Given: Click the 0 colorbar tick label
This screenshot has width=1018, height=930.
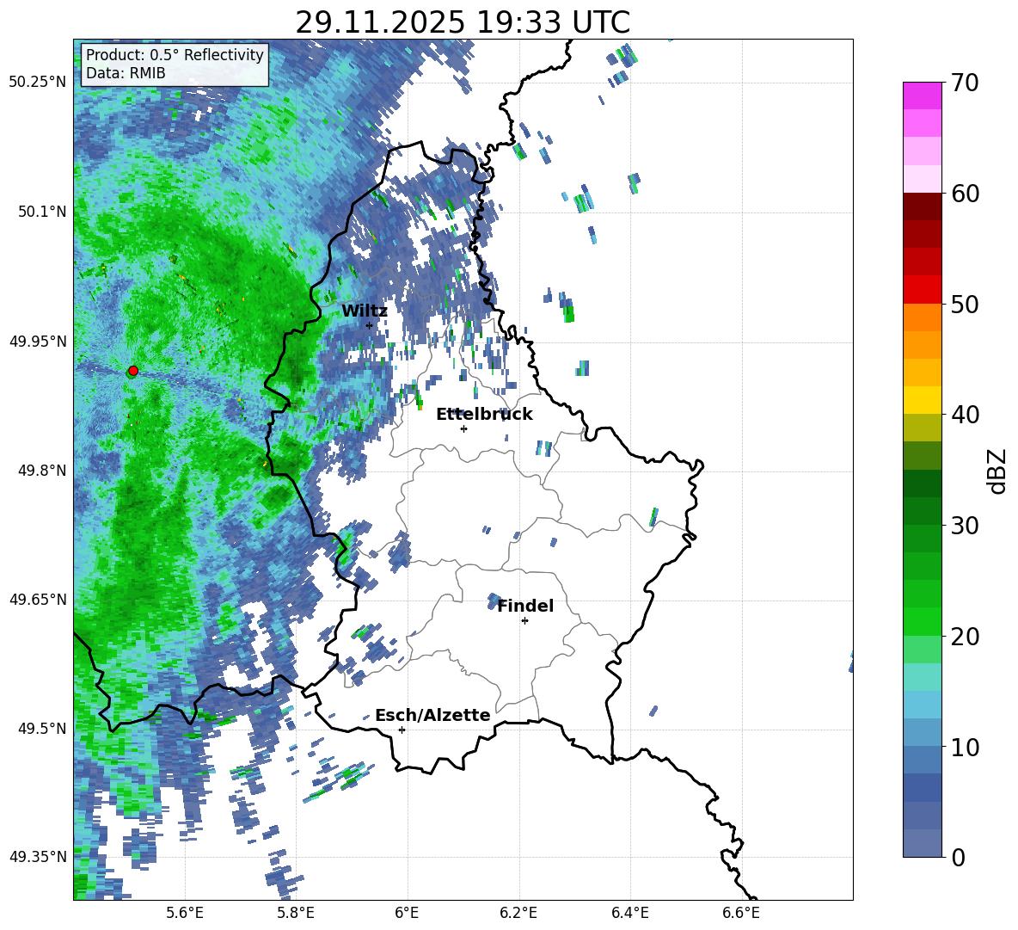Looking at the screenshot, I should (957, 858).
